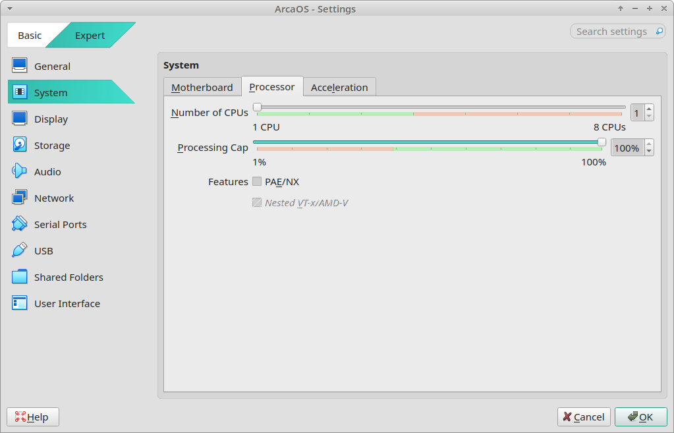Select Storage label in sidebar
Image resolution: width=674 pixels, height=433 pixels.
52,146
